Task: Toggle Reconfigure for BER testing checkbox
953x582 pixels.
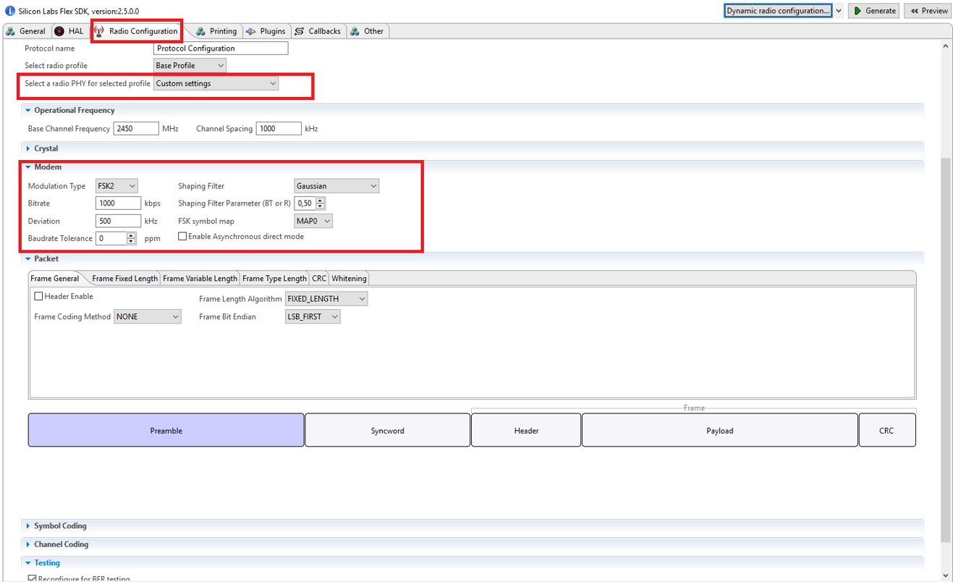Action: 32,578
